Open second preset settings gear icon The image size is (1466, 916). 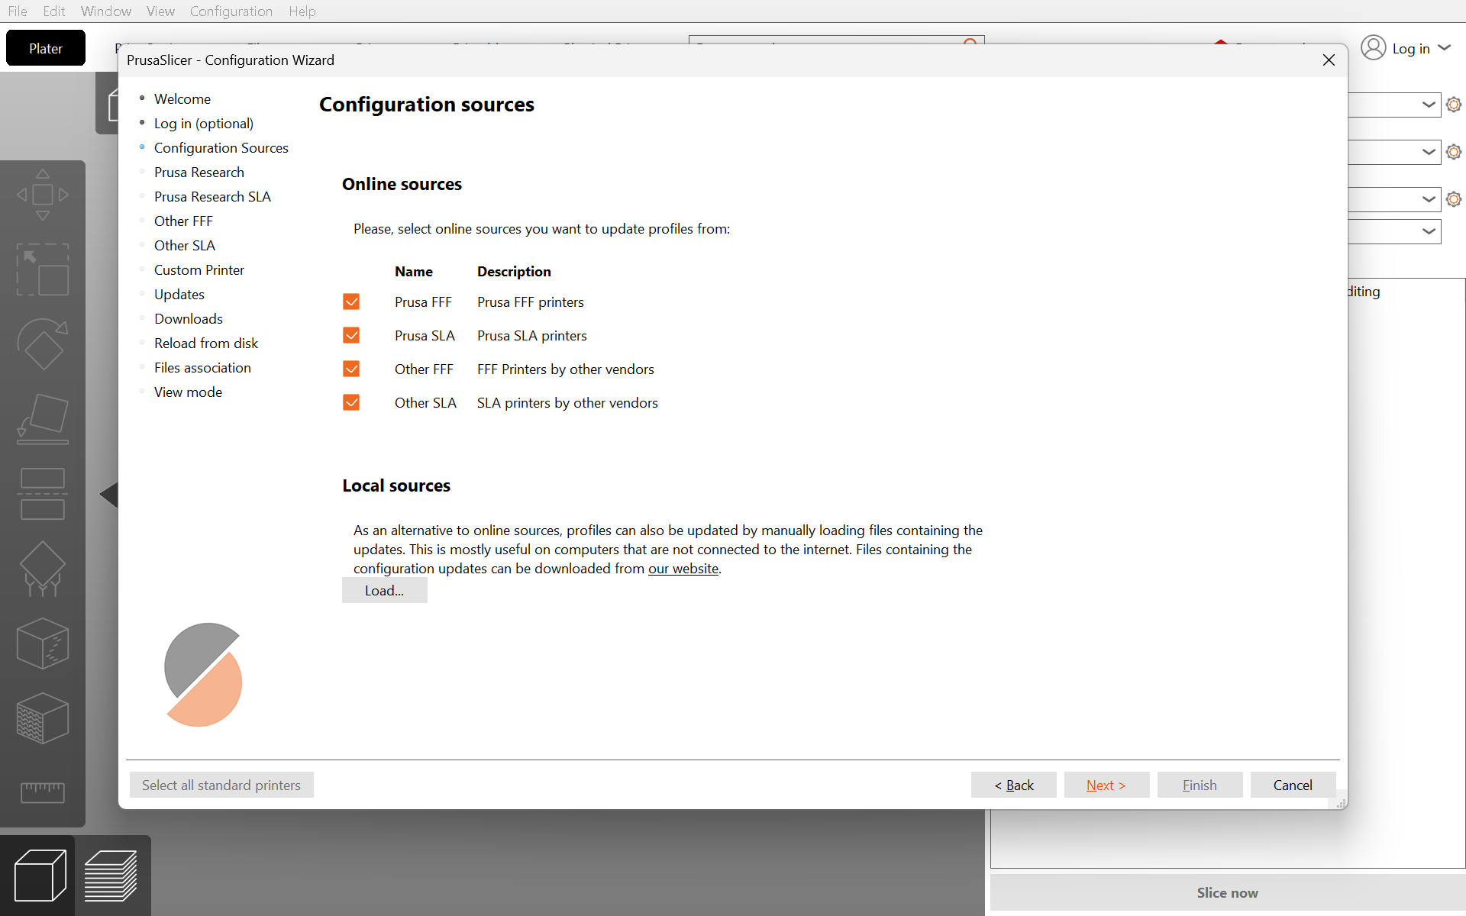pos(1454,152)
